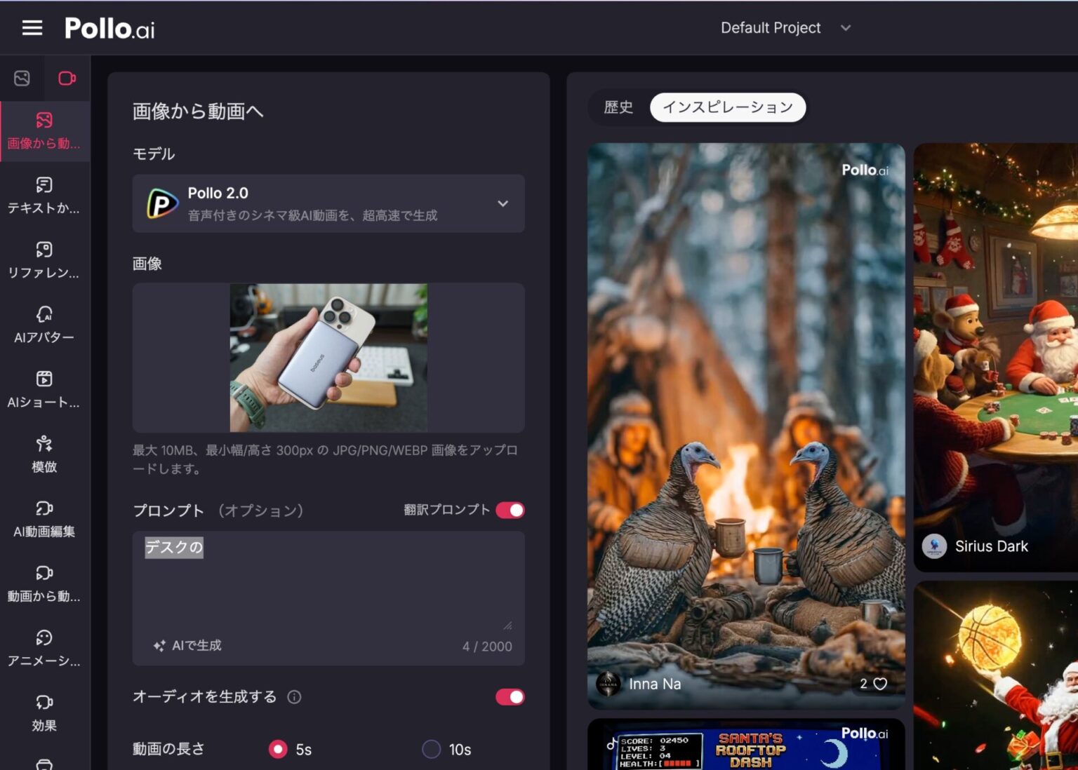Viewport: 1078px width, 770px height.
Task: Select the 画像から動画 sidebar tool
Action: coord(44,130)
